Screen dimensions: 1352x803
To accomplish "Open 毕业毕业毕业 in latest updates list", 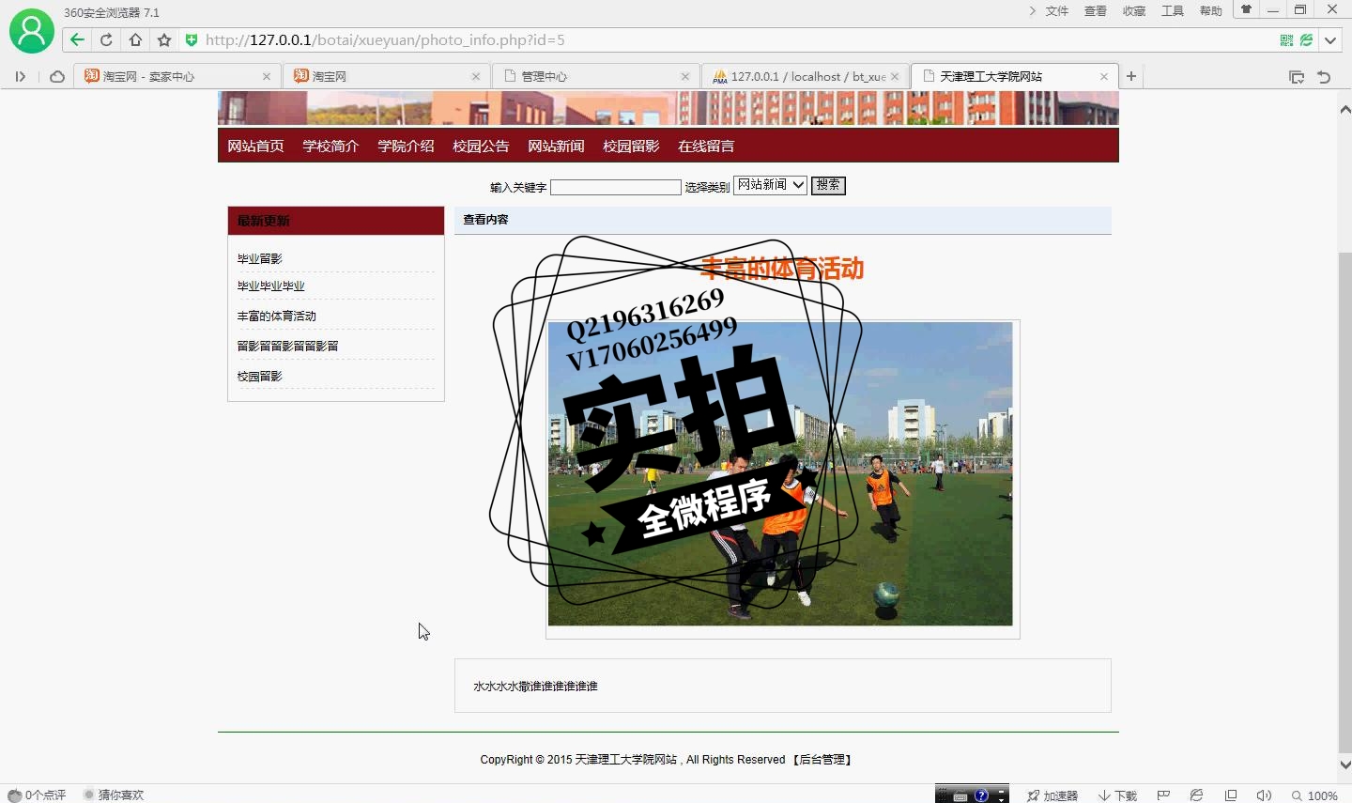I will point(270,286).
